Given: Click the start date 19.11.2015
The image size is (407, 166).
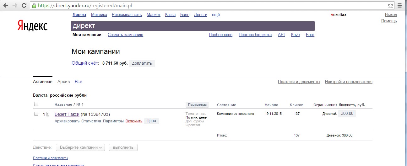Looking at the screenshot, I should click(273, 114).
